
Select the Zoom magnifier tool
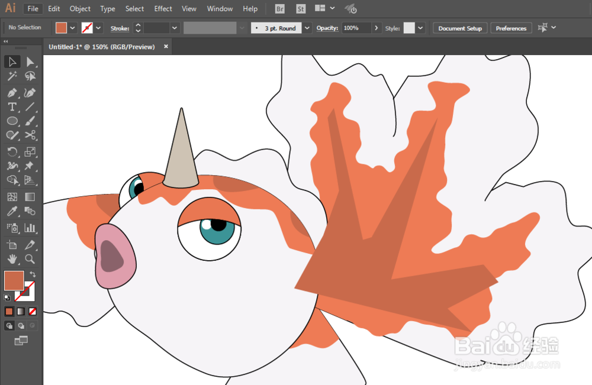[x=30, y=259]
